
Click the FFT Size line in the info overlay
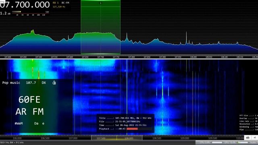point(249,116)
